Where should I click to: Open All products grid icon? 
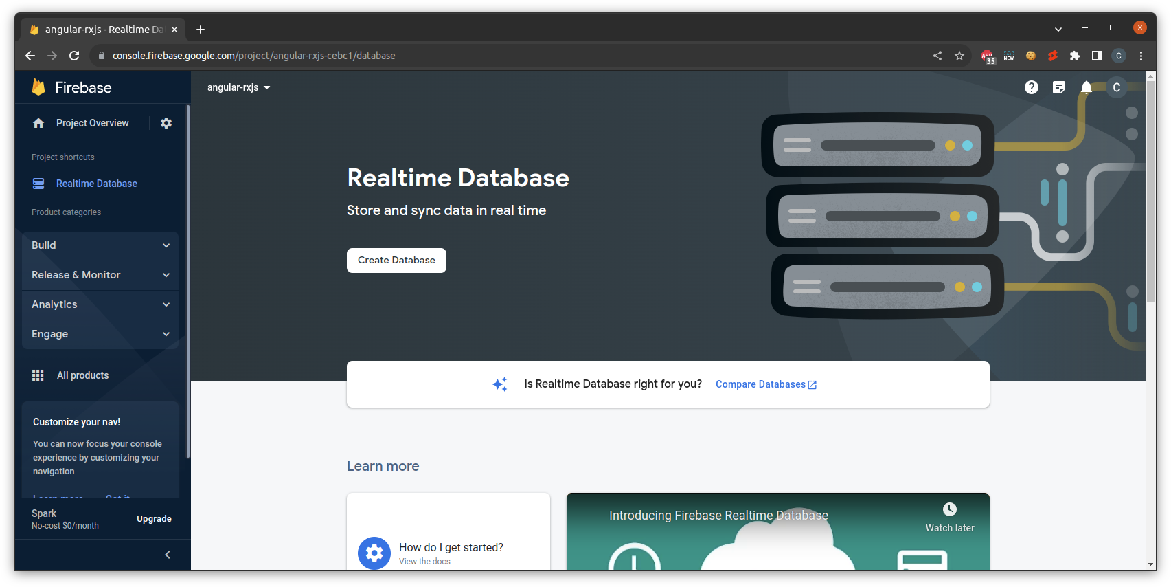pos(38,375)
